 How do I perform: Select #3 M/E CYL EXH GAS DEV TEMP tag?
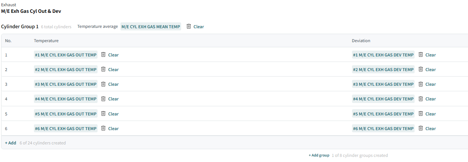(x=383, y=84)
